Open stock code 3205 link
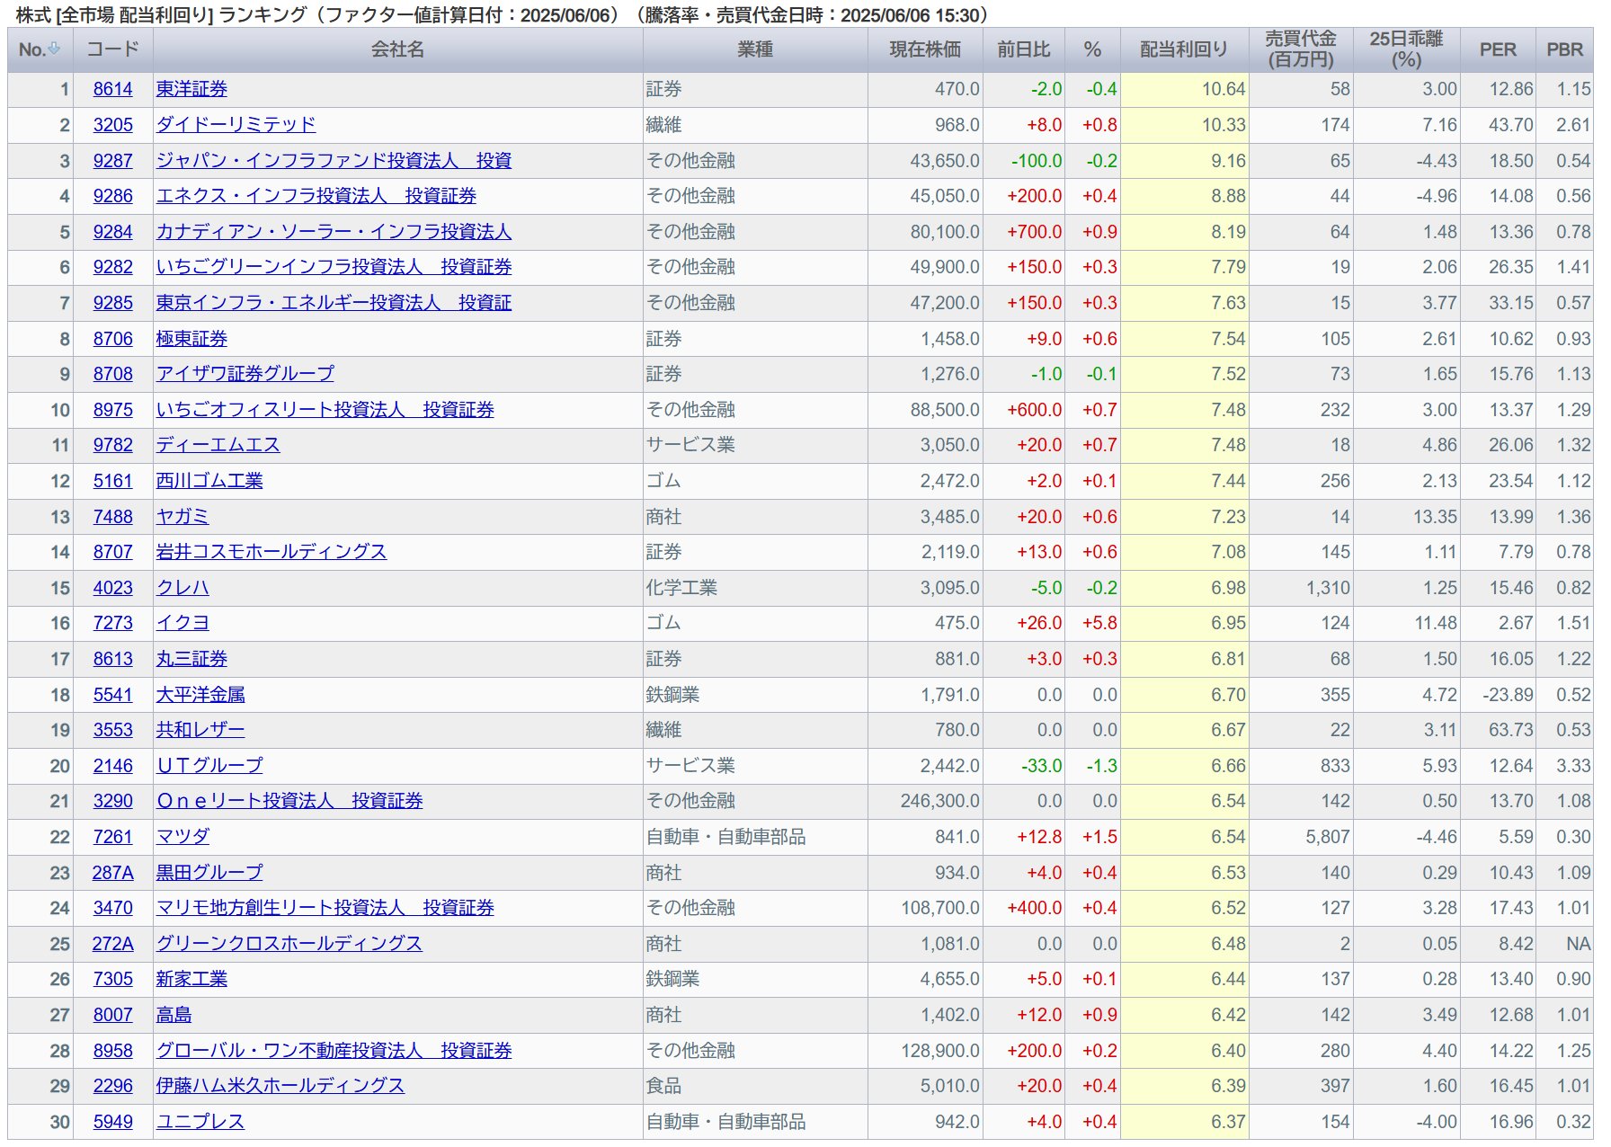The width and height of the screenshot is (1611, 1147). [x=112, y=124]
